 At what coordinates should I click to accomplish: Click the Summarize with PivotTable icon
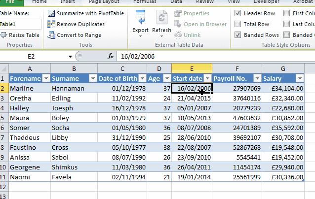pos(51,13)
